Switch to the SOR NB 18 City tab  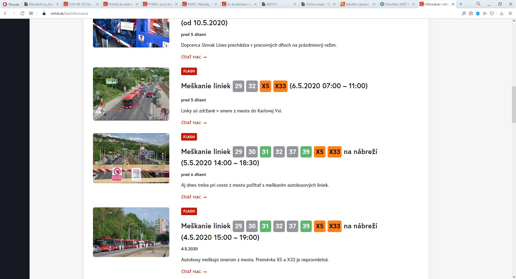click(80, 4)
